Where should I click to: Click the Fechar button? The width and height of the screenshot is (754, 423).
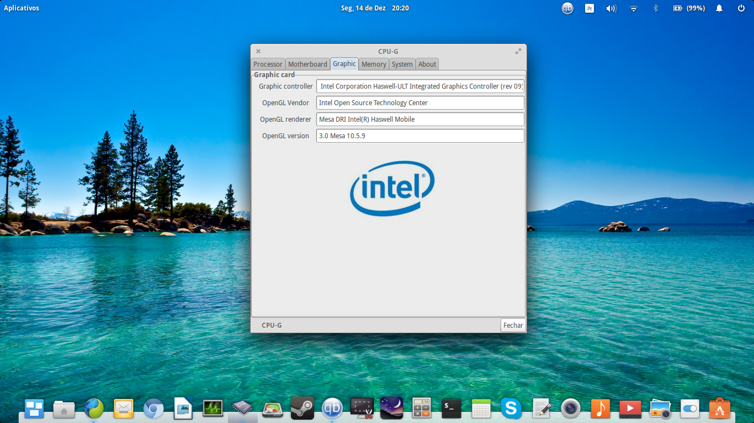coord(513,326)
